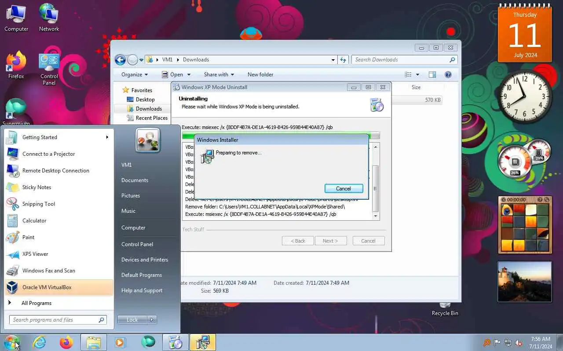
Task: Switch to XP Mode uninstaller taskbar button
Action: 175,342
